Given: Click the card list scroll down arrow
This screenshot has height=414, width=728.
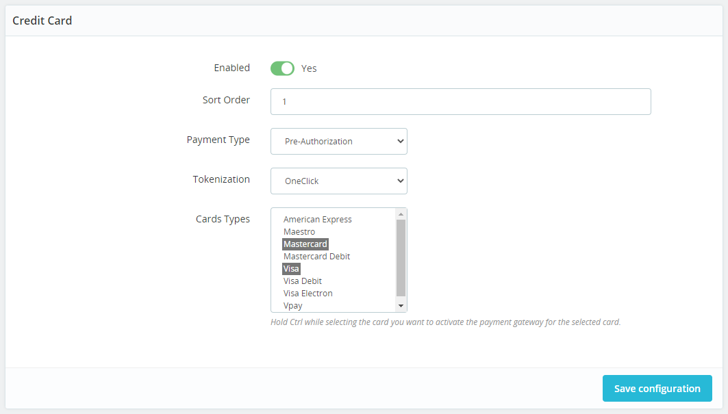Looking at the screenshot, I should [x=401, y=306].
